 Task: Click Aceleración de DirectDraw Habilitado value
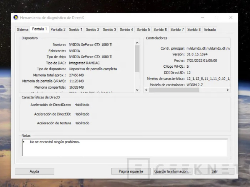[82, 105]
